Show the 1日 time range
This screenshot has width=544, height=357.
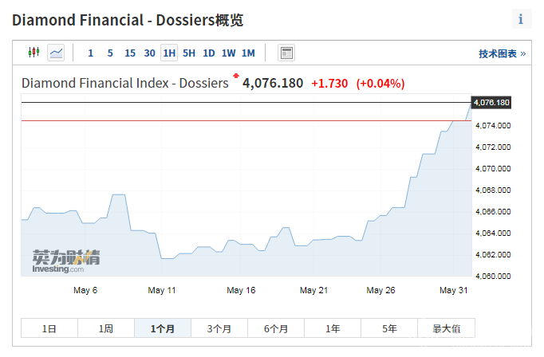[49, 328]
